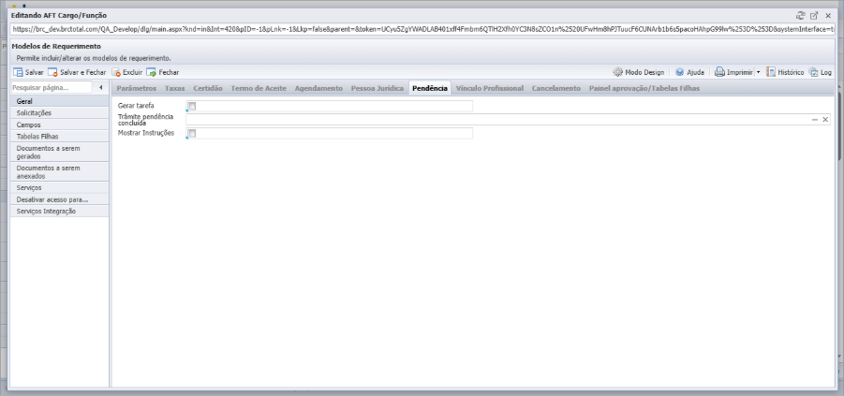Click the Salvar e Fechar icon

click(x=52, y=72)
